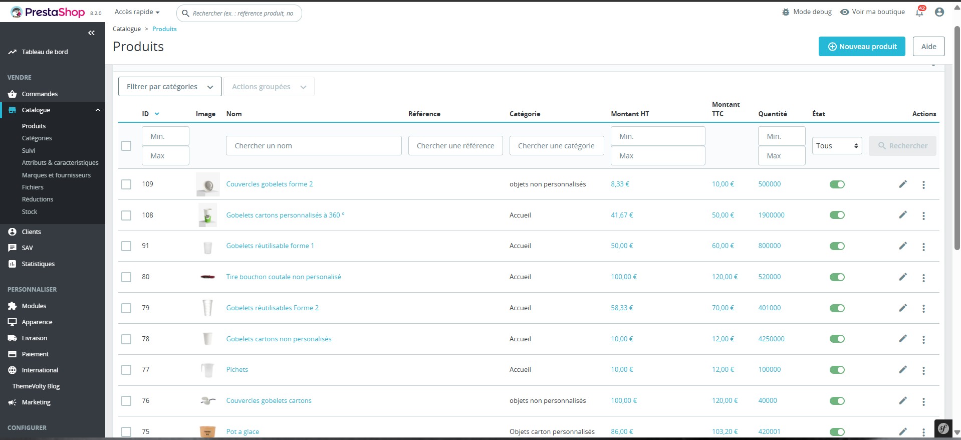Expand the Filtrer par catégories dropdown
This screenshot has height=440, width=961.
(170, 87)
